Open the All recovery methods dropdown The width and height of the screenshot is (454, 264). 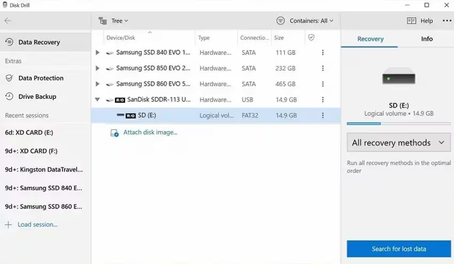point(398,142)
